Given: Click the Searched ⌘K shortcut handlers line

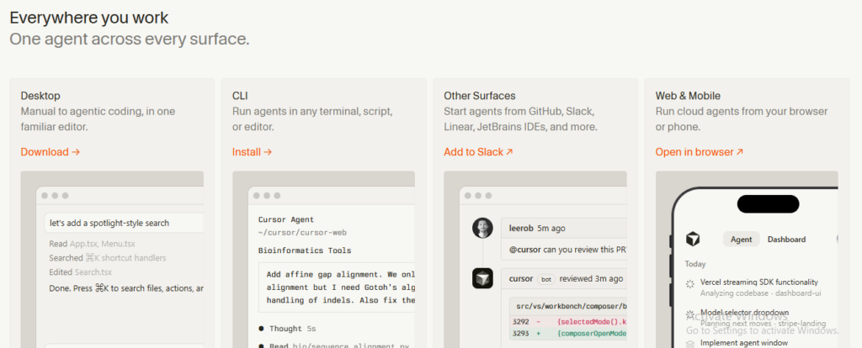Looking at the screenshot, I should pyautogui.click(x=107, y=258).
